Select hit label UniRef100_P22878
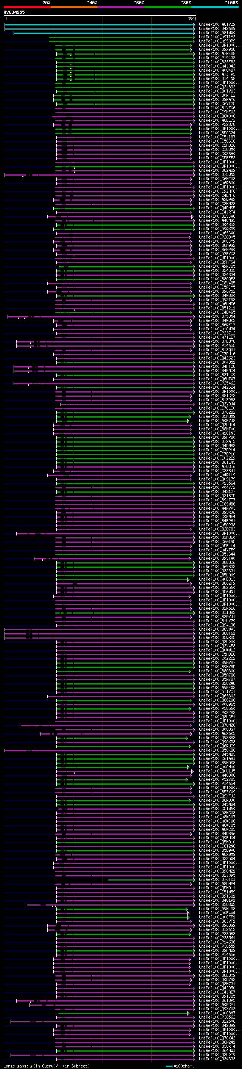This screenshot has width=242, height=1069. (217, 124)
